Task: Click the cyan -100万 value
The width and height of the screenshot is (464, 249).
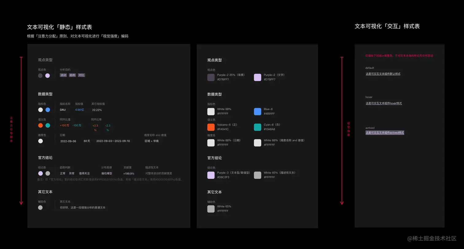Action: coord(77,125)
